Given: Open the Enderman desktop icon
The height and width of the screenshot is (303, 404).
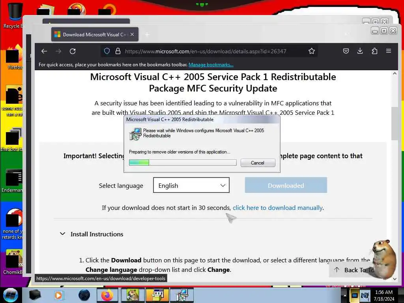Looking at the screenshot, I should point(13,180).
